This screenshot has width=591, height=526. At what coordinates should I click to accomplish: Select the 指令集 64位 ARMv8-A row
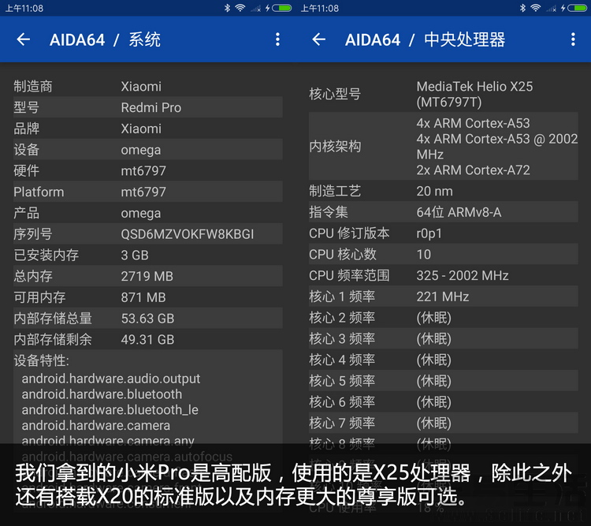click(x=443, y=212)
